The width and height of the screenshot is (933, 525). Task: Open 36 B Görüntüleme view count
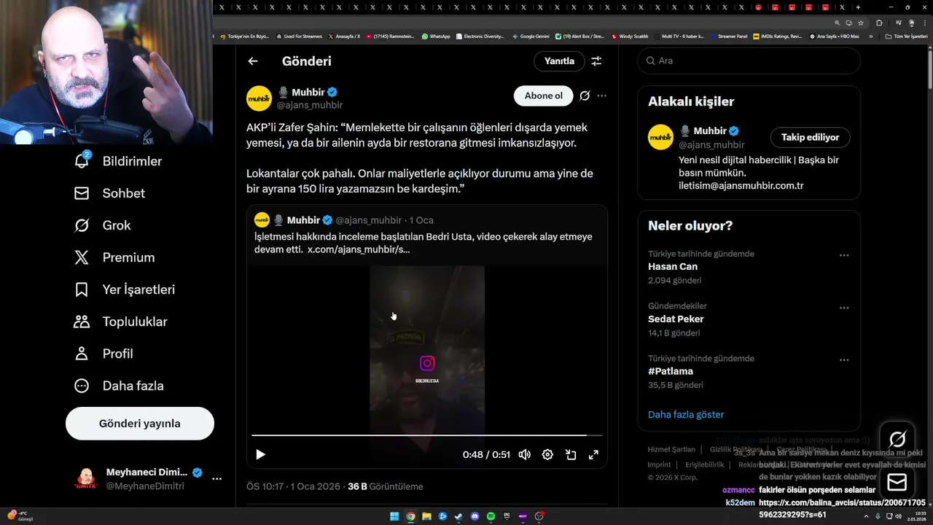point(386,486)
